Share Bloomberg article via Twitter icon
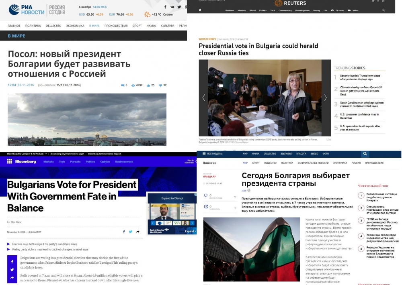 point(131,232)
